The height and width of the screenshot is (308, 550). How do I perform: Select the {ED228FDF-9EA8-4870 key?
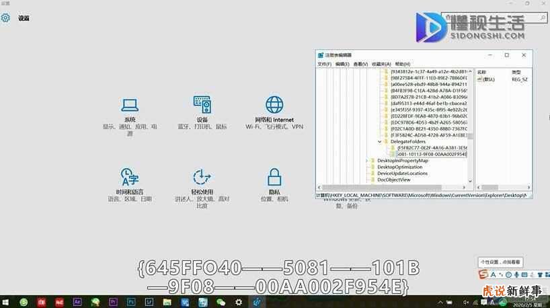tap(428, 116)
